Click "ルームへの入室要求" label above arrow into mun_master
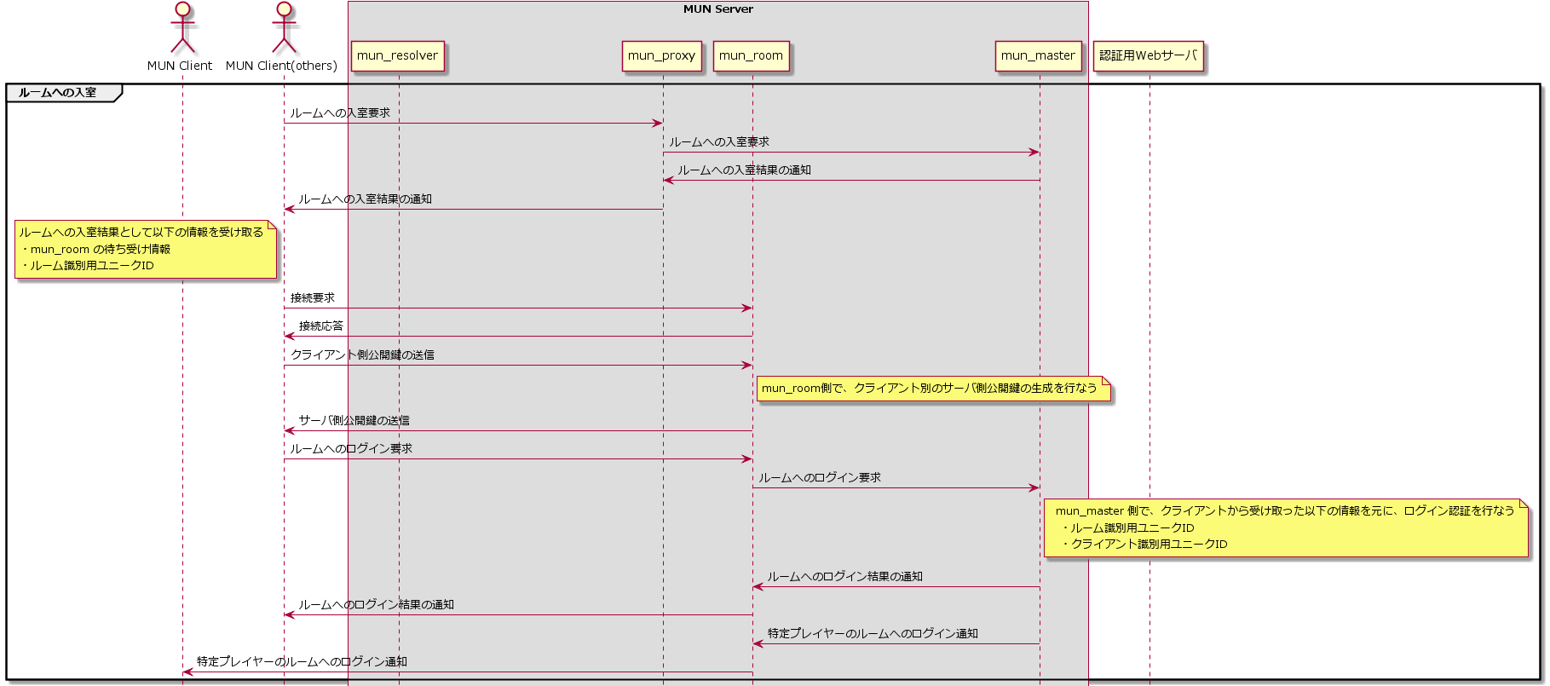Image resolution: width=1550 pixels, height=686 pixels. click(719, 142)
